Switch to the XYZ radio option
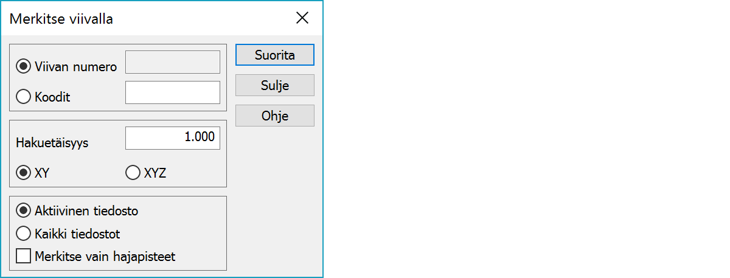The height and width of the screenshot is (278, 730). [x=133, y=173]
